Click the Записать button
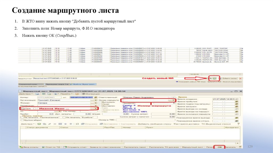This screenshot has width=273, height=153. pos(231,147)
